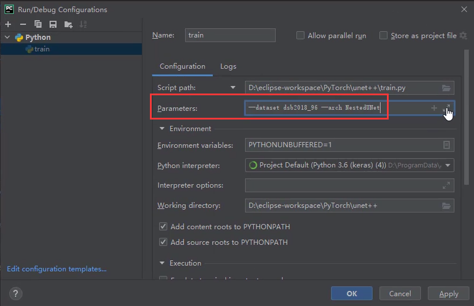Switch to the Logs tab
Viewport: 474px width, 306px height.
pos(228,66)
